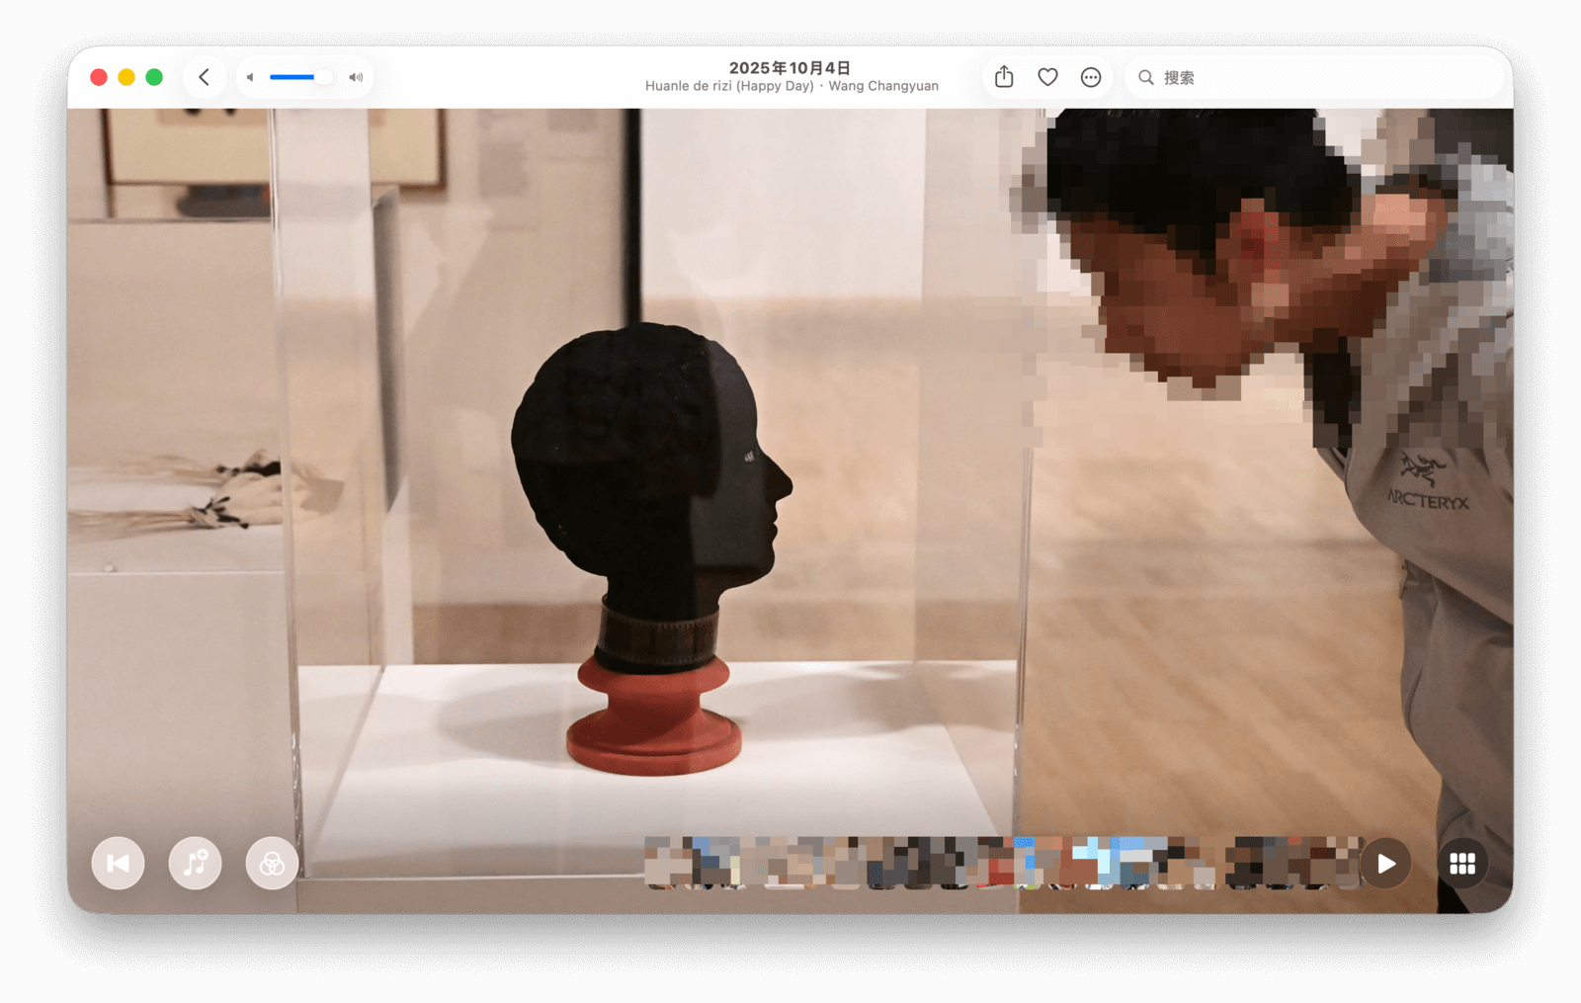1581x1003 pixels.
Task: Restart memory from the beginning
Action: tap(119, 864)
